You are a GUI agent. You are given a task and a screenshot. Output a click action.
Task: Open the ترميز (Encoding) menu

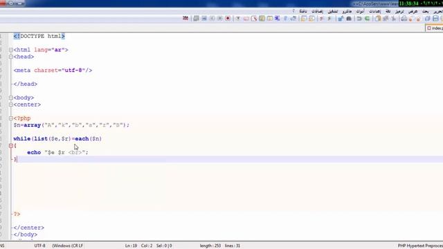click(x=399, y=11)
